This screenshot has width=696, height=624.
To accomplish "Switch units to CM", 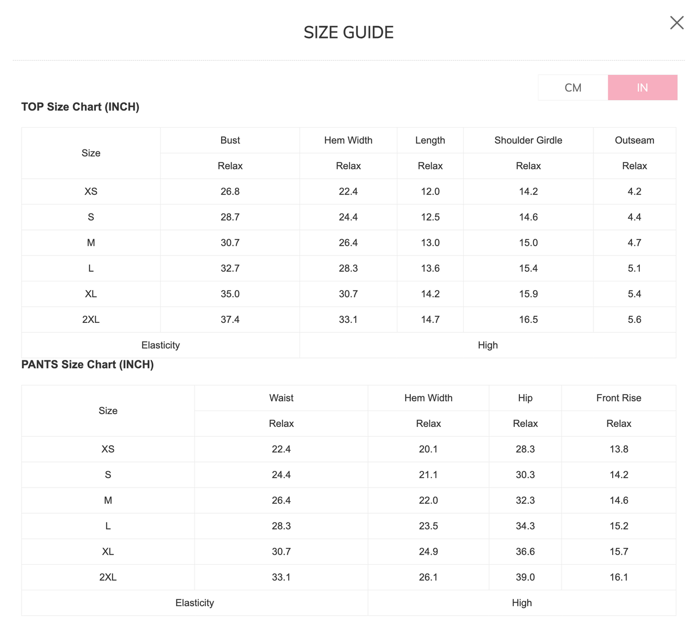I will (573, 87).
